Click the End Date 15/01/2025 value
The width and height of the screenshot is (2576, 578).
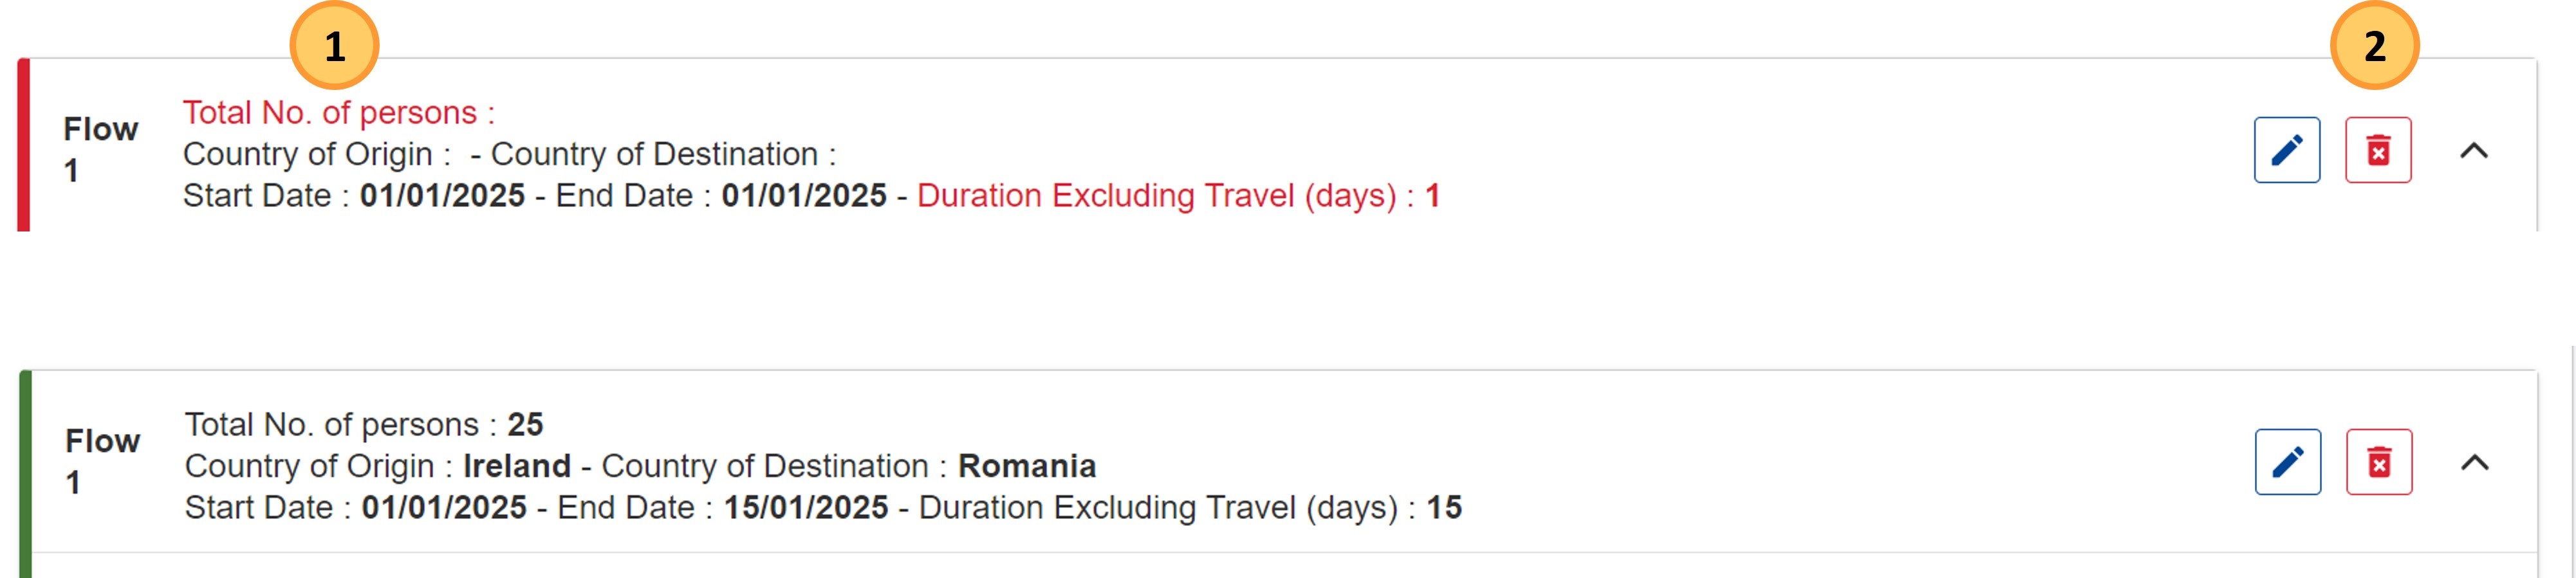pos(805,508)
